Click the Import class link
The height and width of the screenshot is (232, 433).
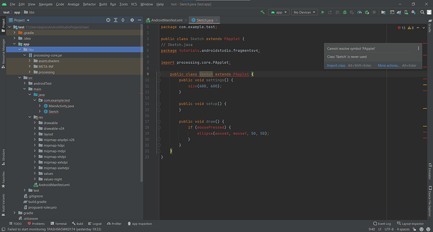click(336, 65)
